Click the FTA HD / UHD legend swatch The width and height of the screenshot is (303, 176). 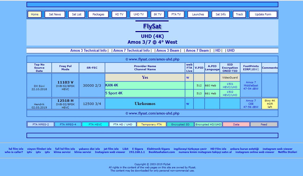point(123,124)
